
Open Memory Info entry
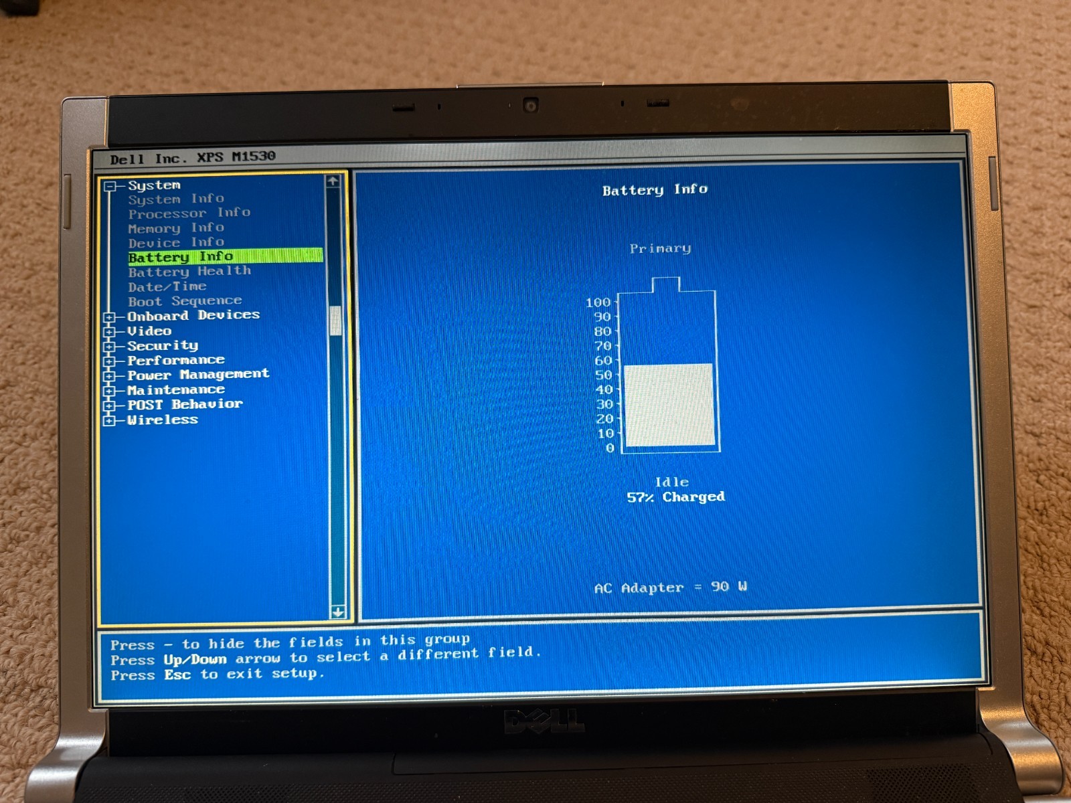coord(176,228)
